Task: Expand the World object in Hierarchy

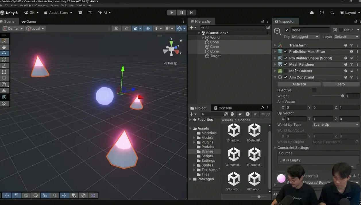Action: 203,38
